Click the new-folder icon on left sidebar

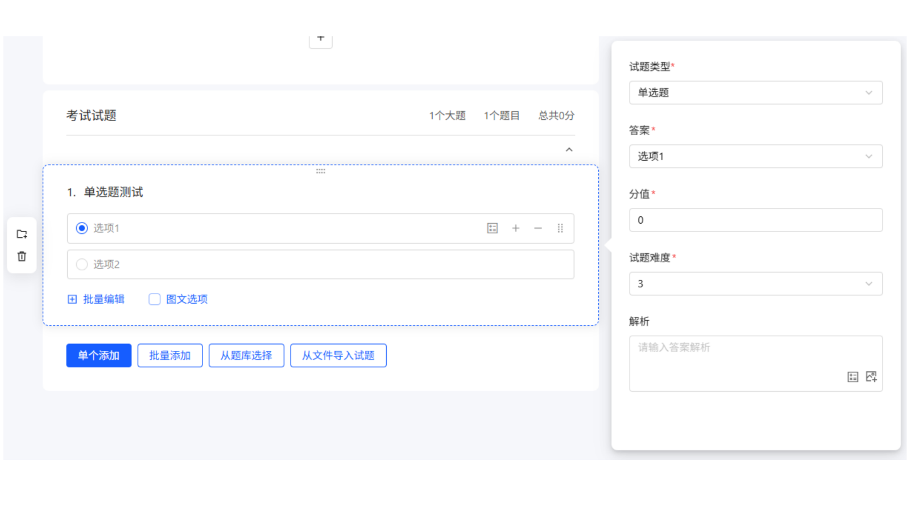[22, 233]
